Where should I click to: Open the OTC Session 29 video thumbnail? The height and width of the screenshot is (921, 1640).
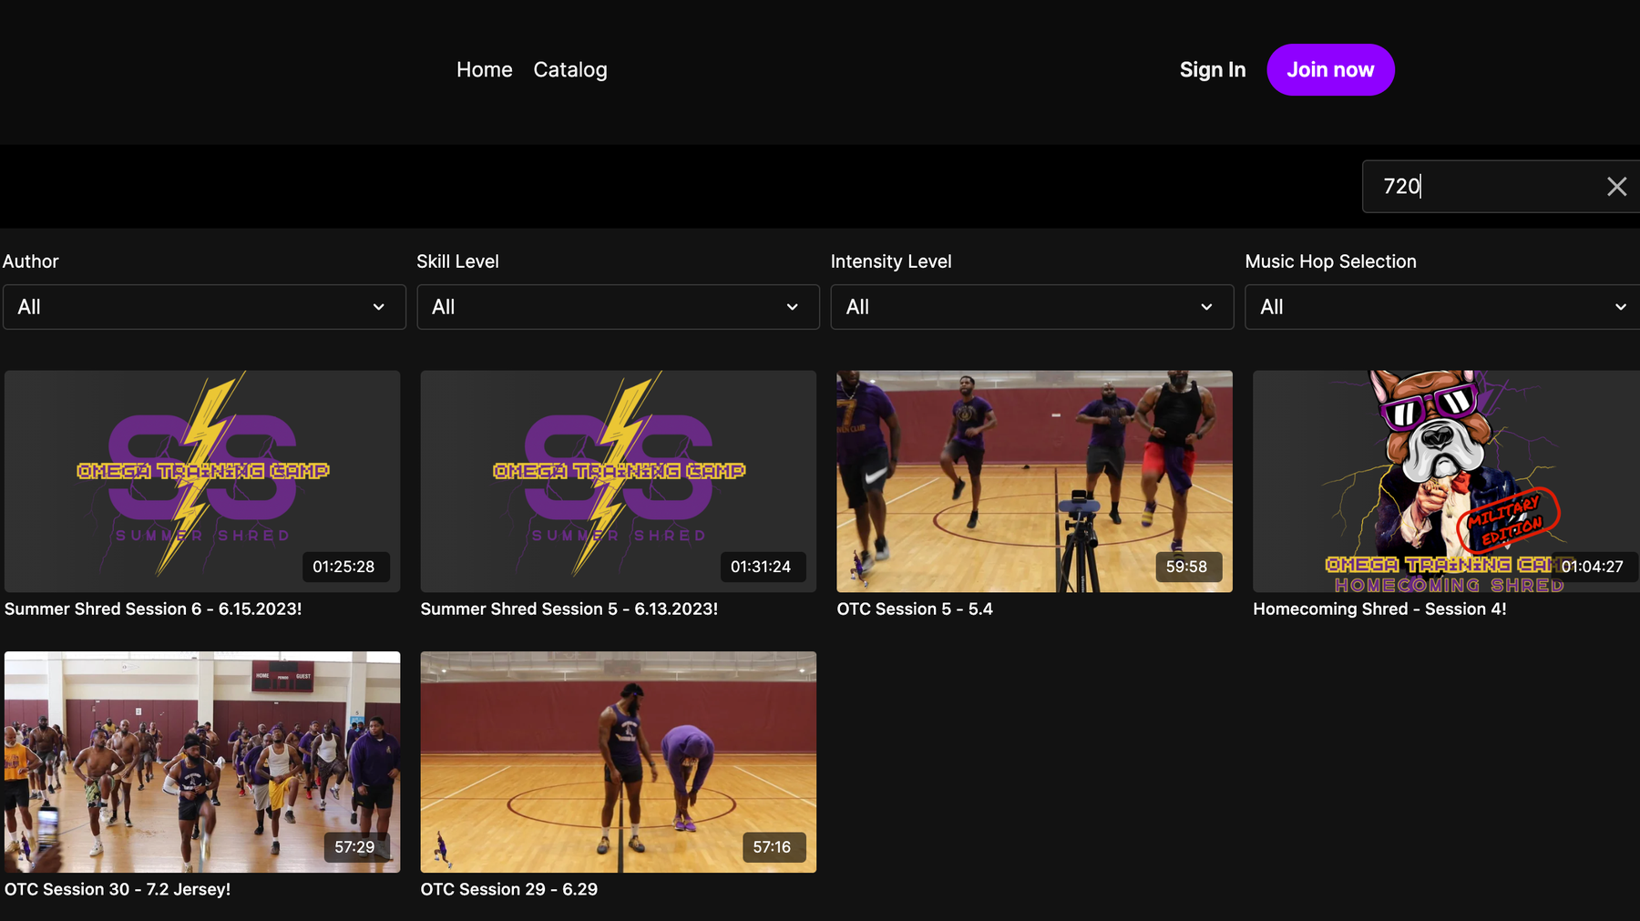pyautogui.click(x=618, y=762)
